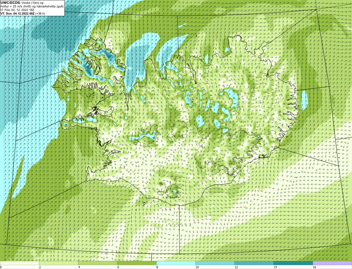
Task: Pick the 4–6 m/s green legend swatch
Action: click(98, 263)
